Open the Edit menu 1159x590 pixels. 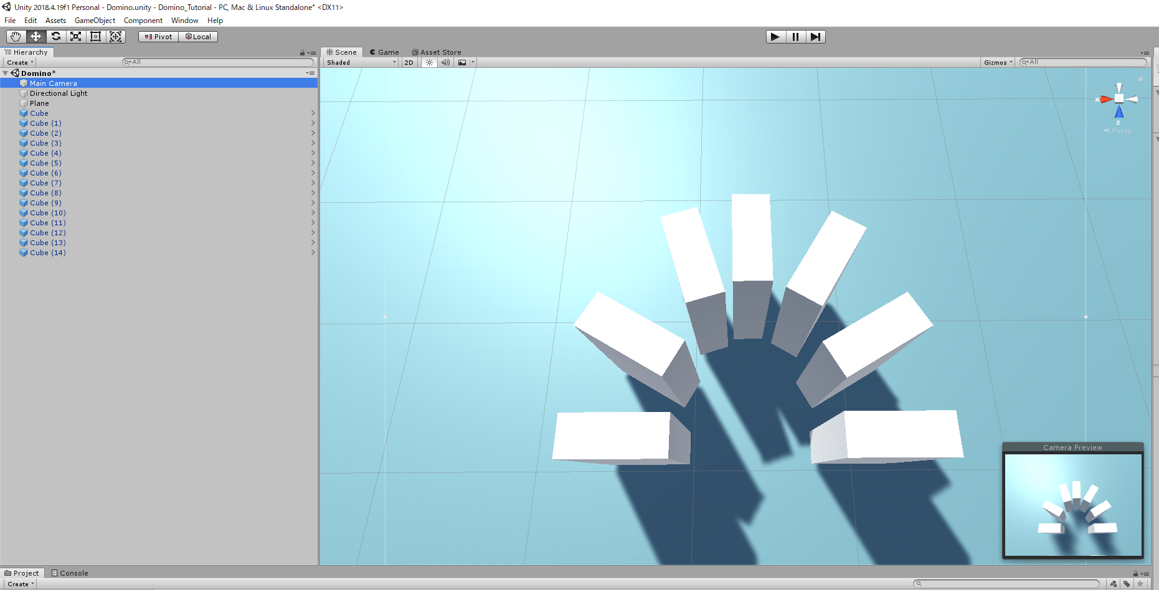pos(31,21)
